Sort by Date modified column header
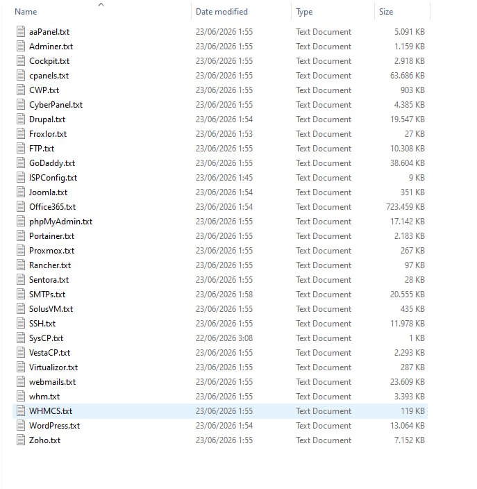Image resolution: width=477 pixels, height=489 pixels. coord(221,12)
